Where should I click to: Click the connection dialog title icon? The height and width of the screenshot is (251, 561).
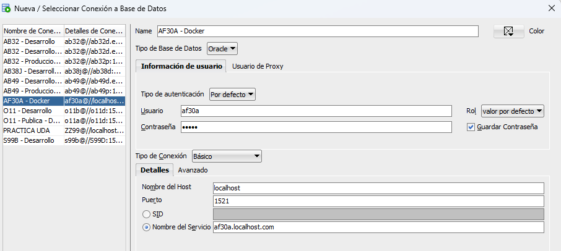tap(6, 9)
